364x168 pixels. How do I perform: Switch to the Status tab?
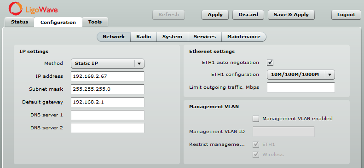tap(19, 22)
